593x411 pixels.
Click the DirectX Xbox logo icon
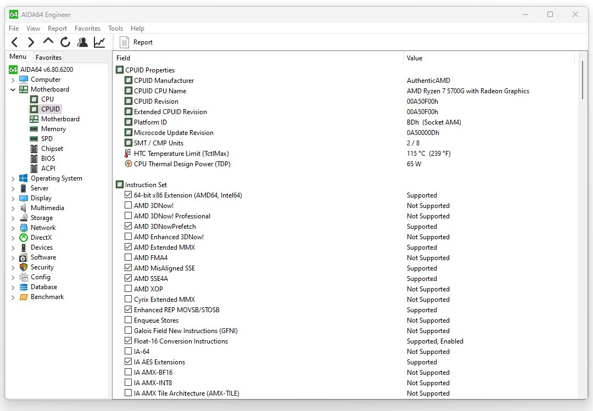(x=24, y=238)
